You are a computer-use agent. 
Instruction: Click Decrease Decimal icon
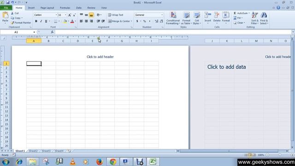(161, 21)
